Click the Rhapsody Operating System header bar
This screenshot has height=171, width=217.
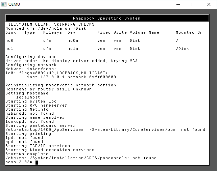tap(106, 18)
